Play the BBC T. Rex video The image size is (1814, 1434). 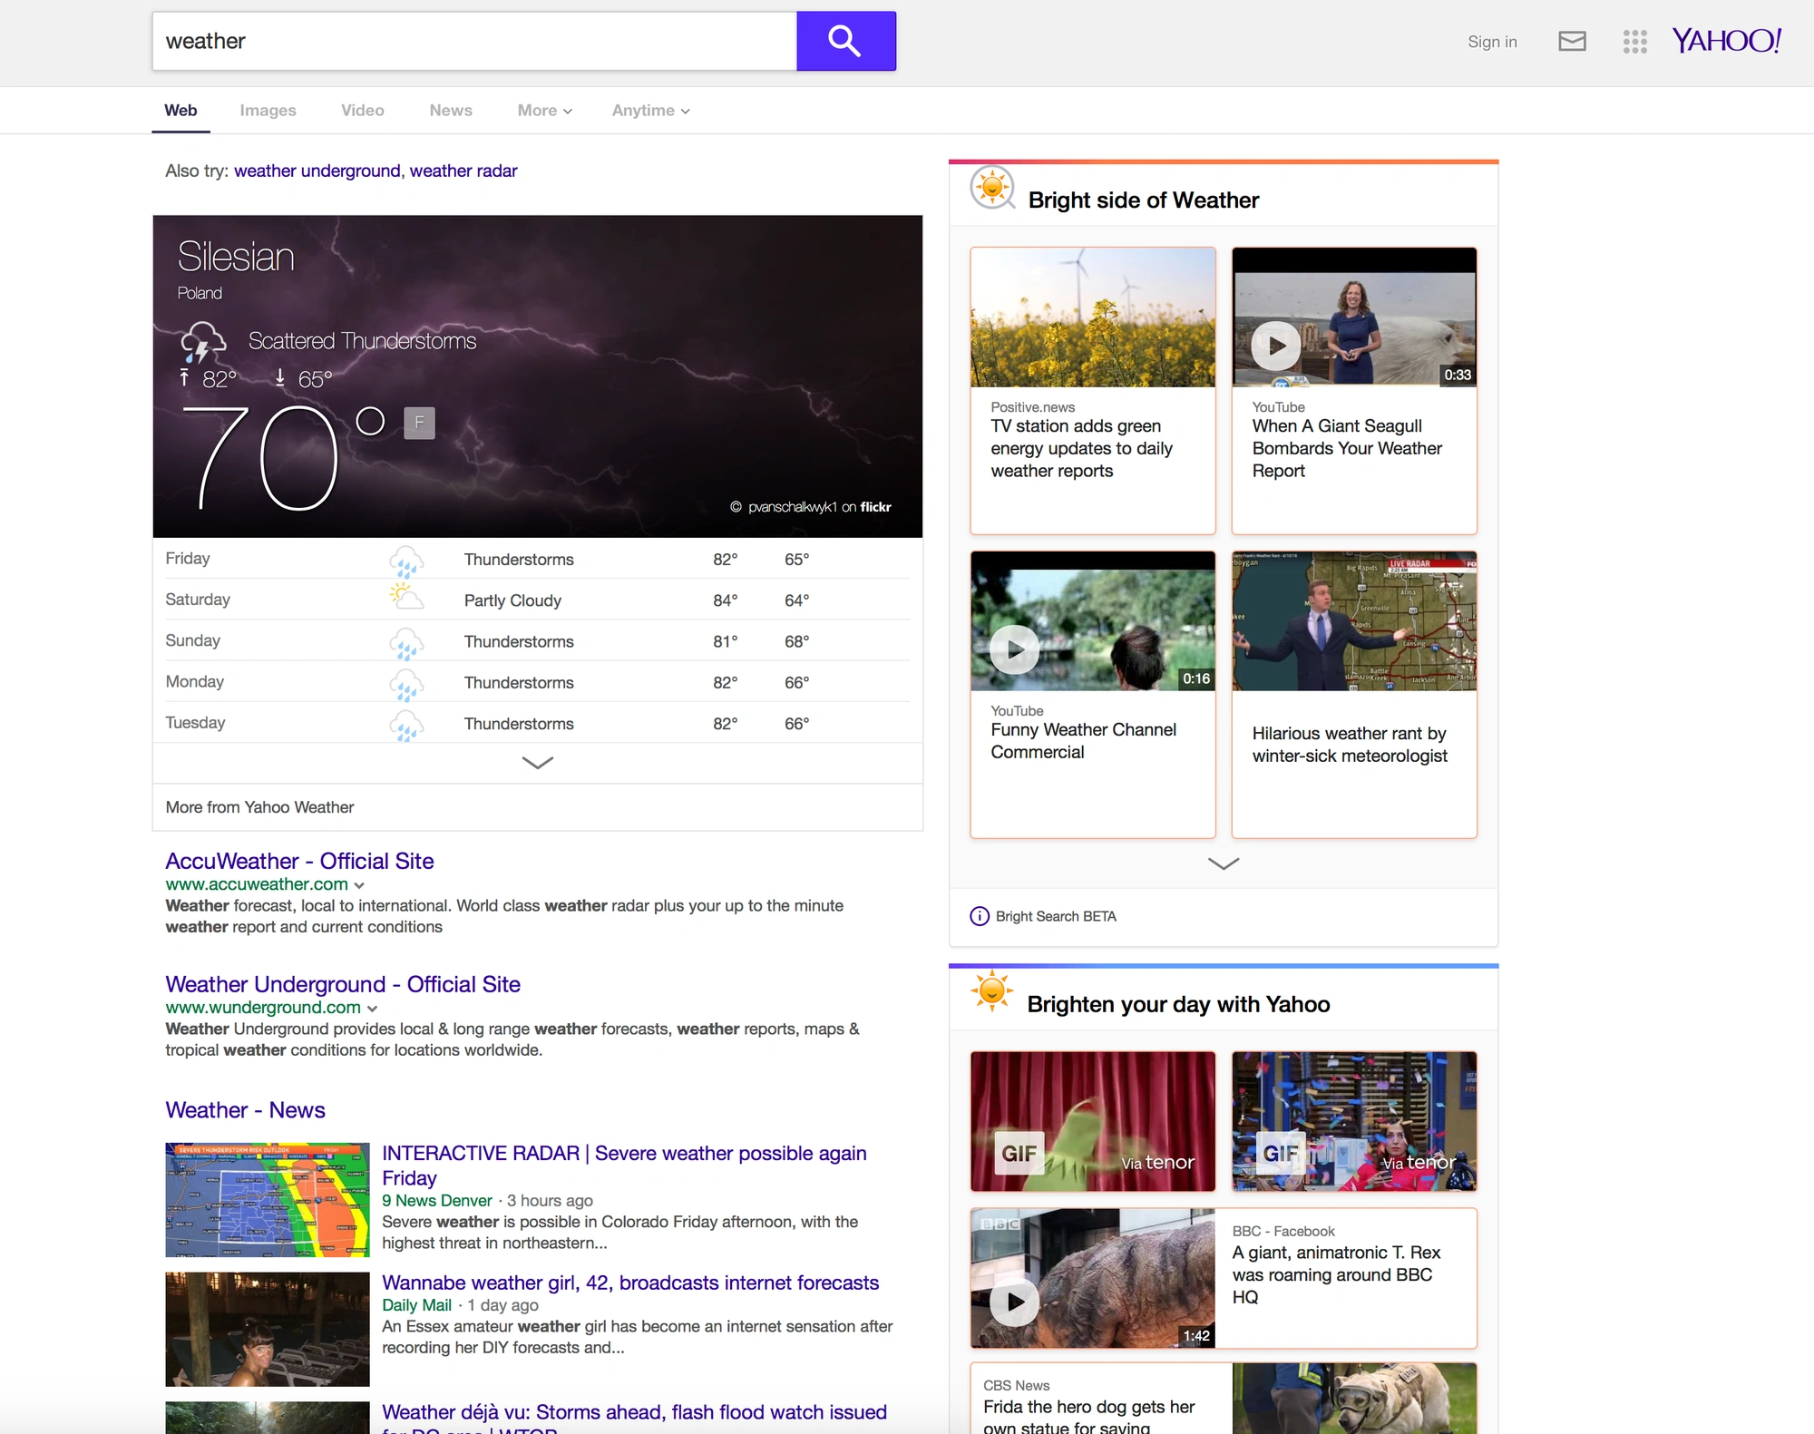1015,1302
